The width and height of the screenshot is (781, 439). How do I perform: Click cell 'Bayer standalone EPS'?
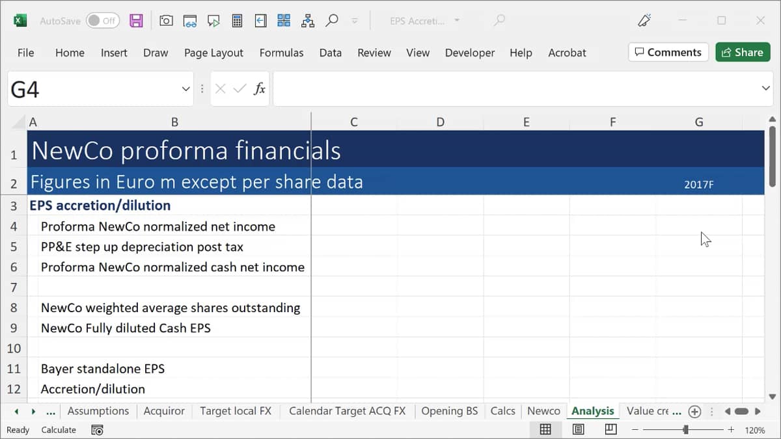coord(103,369)
